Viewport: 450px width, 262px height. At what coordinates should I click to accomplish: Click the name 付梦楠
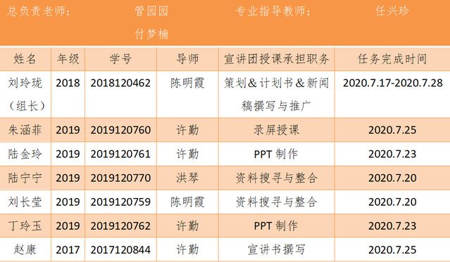pos(151,34)
